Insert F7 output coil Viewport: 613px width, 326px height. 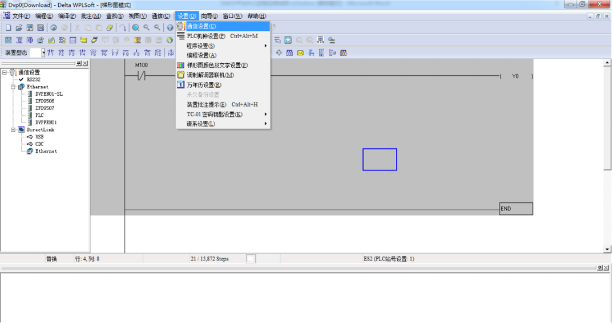(x=115, y=52)
